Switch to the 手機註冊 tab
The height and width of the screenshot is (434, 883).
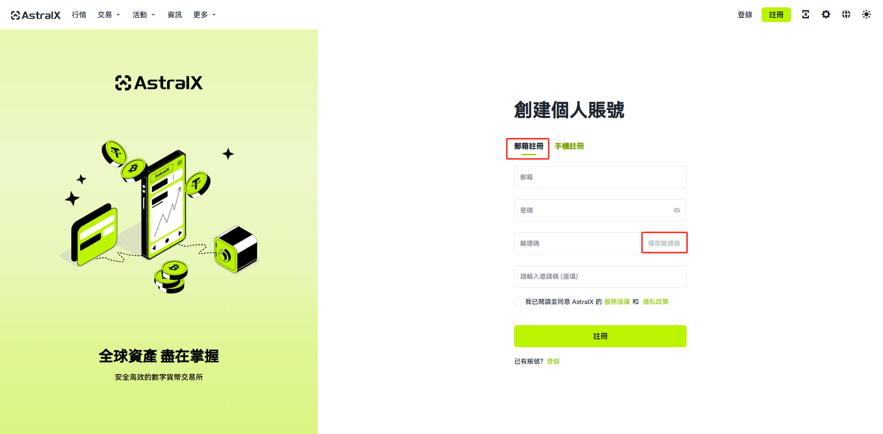tap(569, 146)
